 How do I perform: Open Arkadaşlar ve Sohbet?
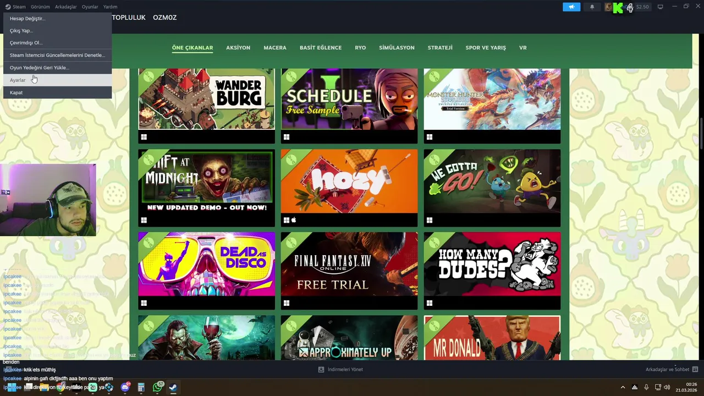click(667, 370)
